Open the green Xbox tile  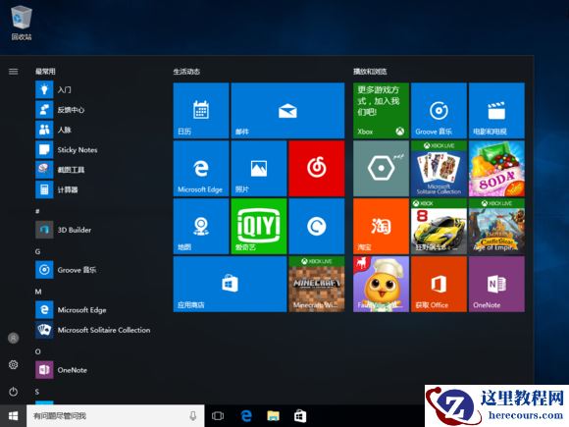[x=381, y=110]
